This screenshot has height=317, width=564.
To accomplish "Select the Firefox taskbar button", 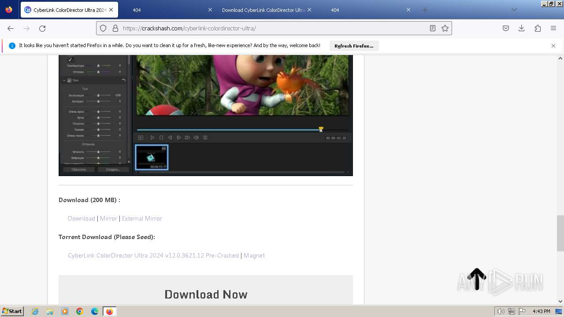I will 109,311.
